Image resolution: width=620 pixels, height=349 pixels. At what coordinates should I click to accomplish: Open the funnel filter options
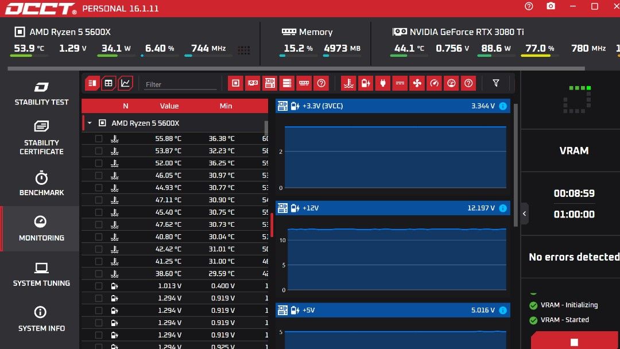pyautogui.click(x=496, y=83)
